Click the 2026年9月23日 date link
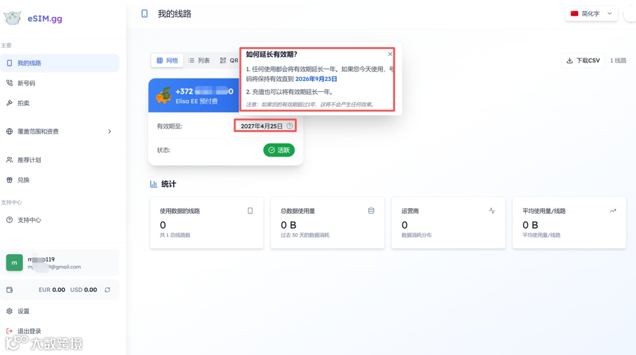Image resolution: width=636 pixels, height=355 pixels. click(316, 79)
